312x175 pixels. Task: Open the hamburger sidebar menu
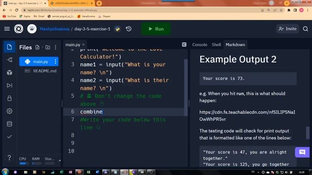7,29
